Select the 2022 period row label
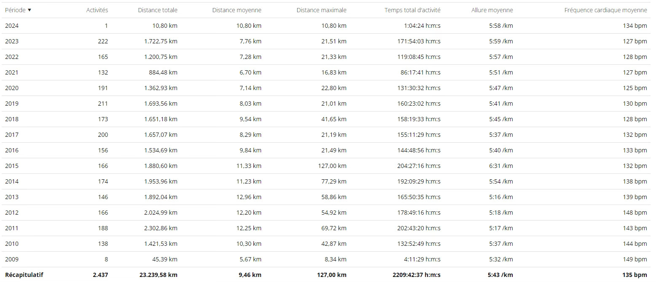This screenshot has height=282, width=656. (12, 57)
